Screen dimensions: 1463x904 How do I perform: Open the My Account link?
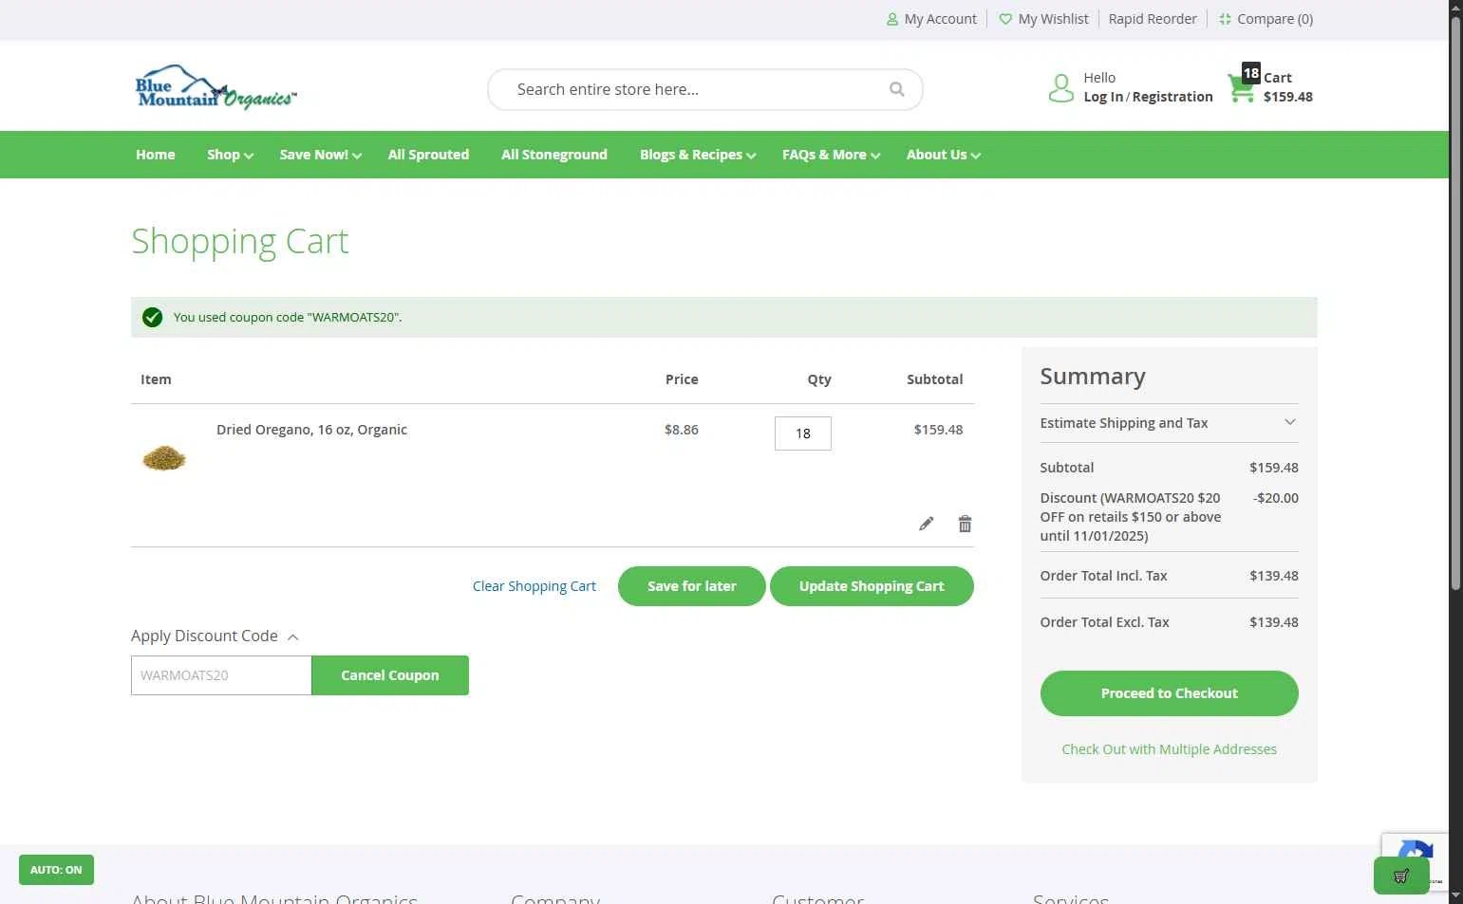tap(940, 19)
